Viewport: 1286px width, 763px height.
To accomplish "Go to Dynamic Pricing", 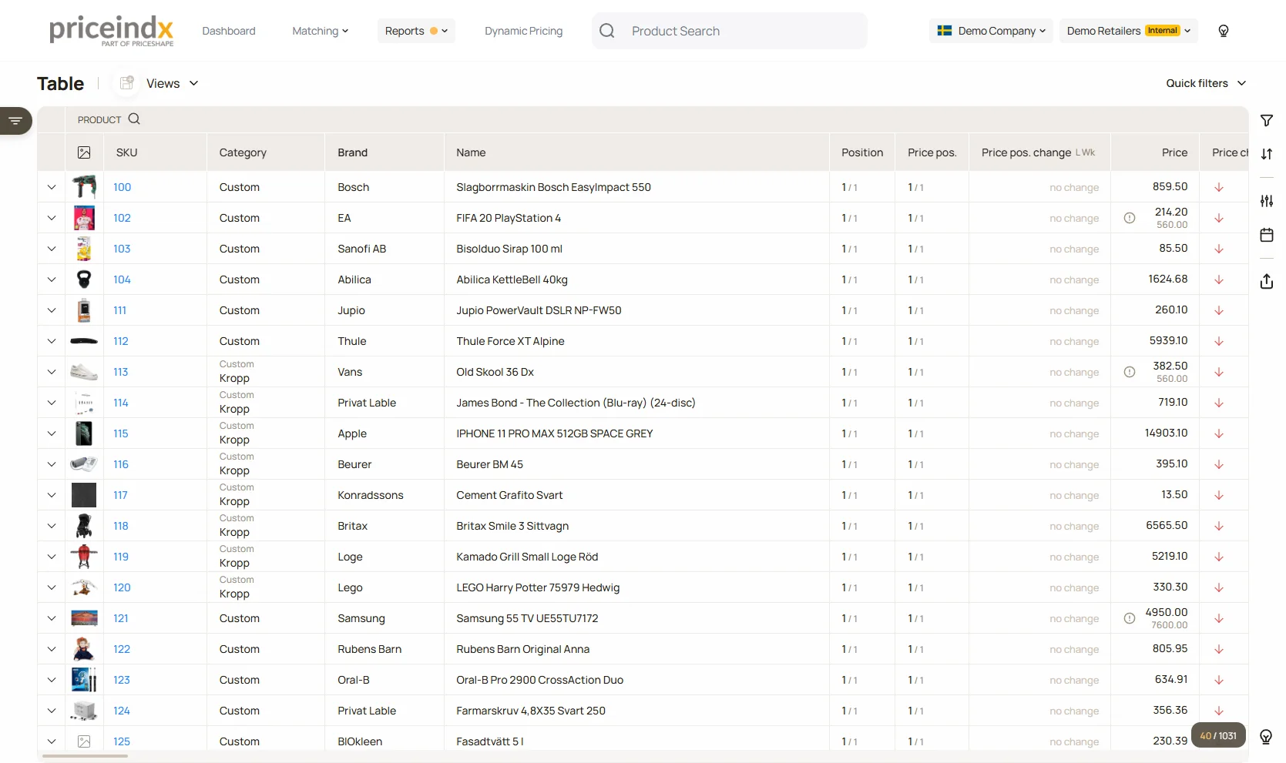I will click(524, 31).
